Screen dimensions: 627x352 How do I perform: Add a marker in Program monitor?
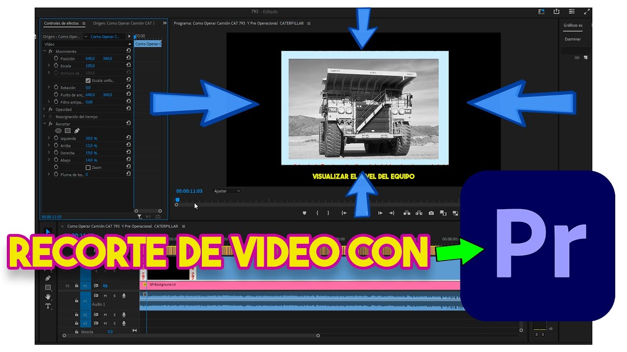[304, 213]
